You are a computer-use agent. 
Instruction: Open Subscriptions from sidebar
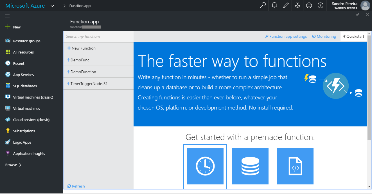pyautogui.click(x=24, y=131)
